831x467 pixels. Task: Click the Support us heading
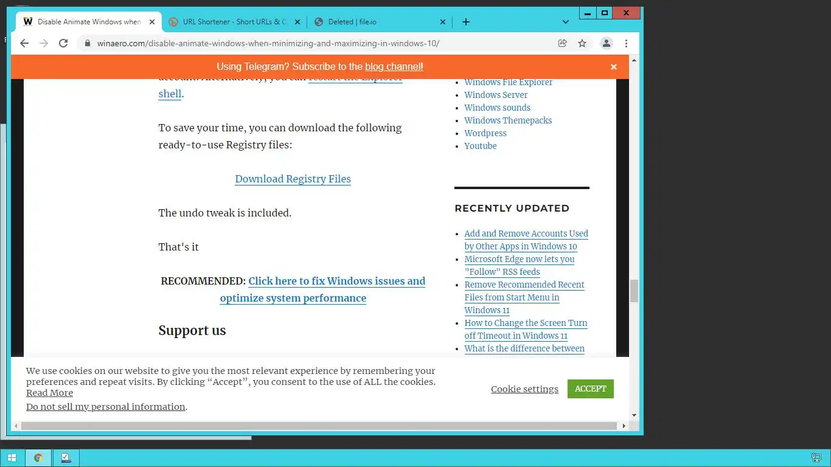(x=192, y=331)
